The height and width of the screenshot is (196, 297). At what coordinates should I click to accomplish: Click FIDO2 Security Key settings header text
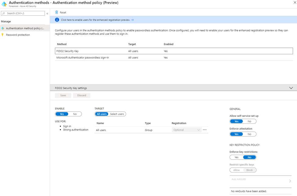pyautogui.click(x=71, y=88)
